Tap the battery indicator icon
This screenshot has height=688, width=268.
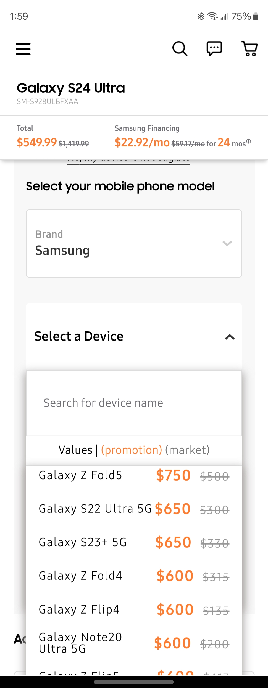coord(256,16)
